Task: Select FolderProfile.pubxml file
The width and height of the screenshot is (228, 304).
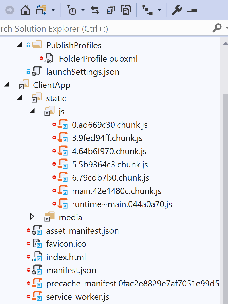Action: 98,59
